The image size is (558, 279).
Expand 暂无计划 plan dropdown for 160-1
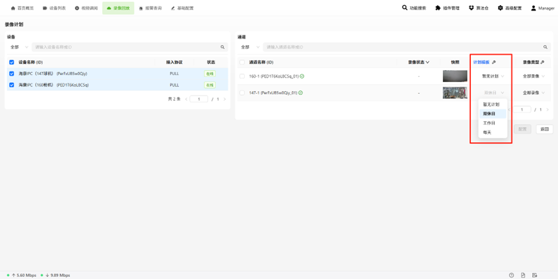pyautogui.click(x=493, y=76)
